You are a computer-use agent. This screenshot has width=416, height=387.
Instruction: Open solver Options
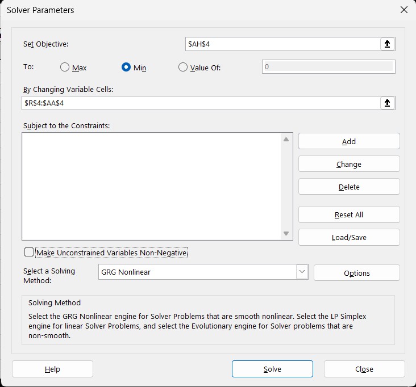(x=356, y=273)
